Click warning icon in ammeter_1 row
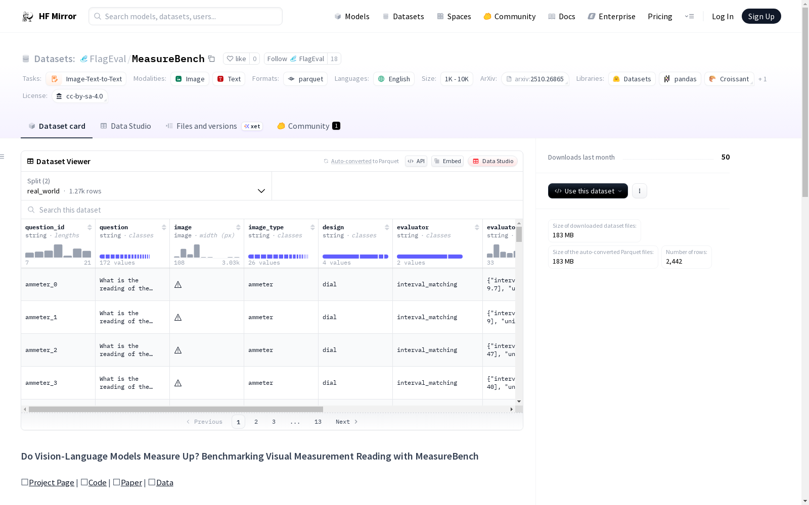 pyautogui.click(x=178, y=318)
